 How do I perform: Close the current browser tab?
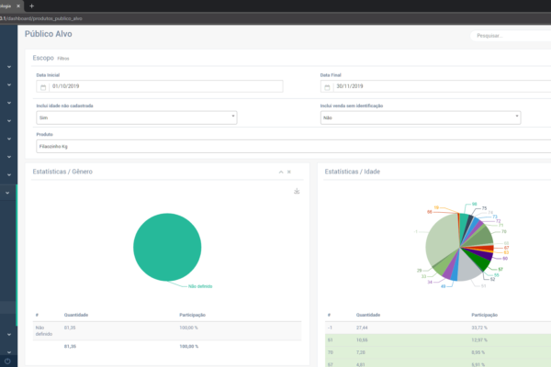coord(18,6)
